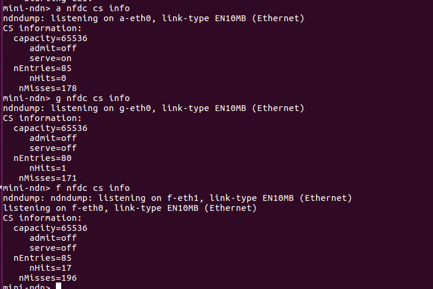Image resolution: width=433 pixels, height=289 pixels.
Task: Click the nMisses=196 line
Action: [48, 278]
